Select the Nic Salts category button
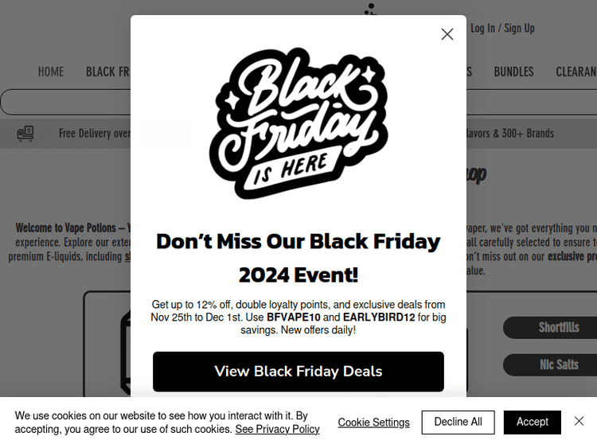Screen dimensions: 597x448 558,364
